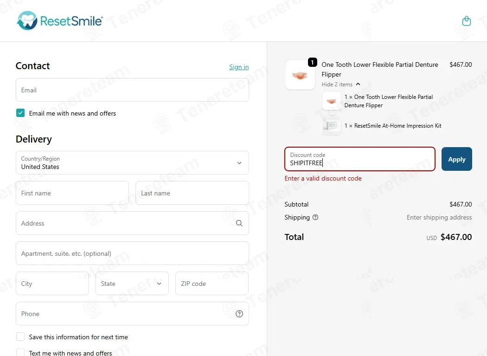The height and width of the screenshot is (356, 487).
Task: Click the Total amount $467.00
Action: tap(456, 237)
